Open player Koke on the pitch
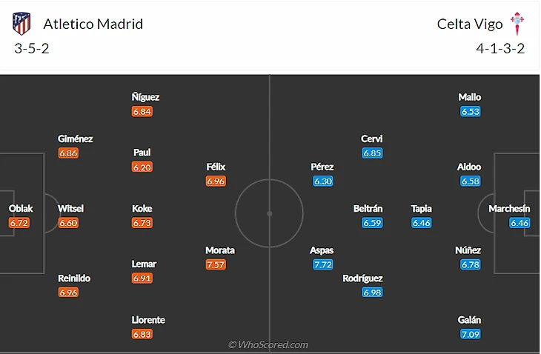Viewport: 541px width, 354px height. [142, 209]
